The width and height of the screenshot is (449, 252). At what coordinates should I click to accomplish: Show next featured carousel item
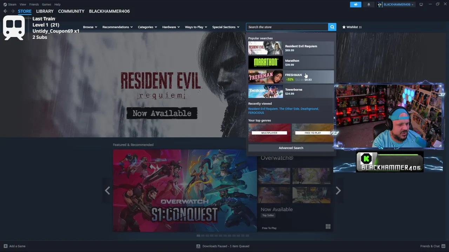tap(338, 190)
